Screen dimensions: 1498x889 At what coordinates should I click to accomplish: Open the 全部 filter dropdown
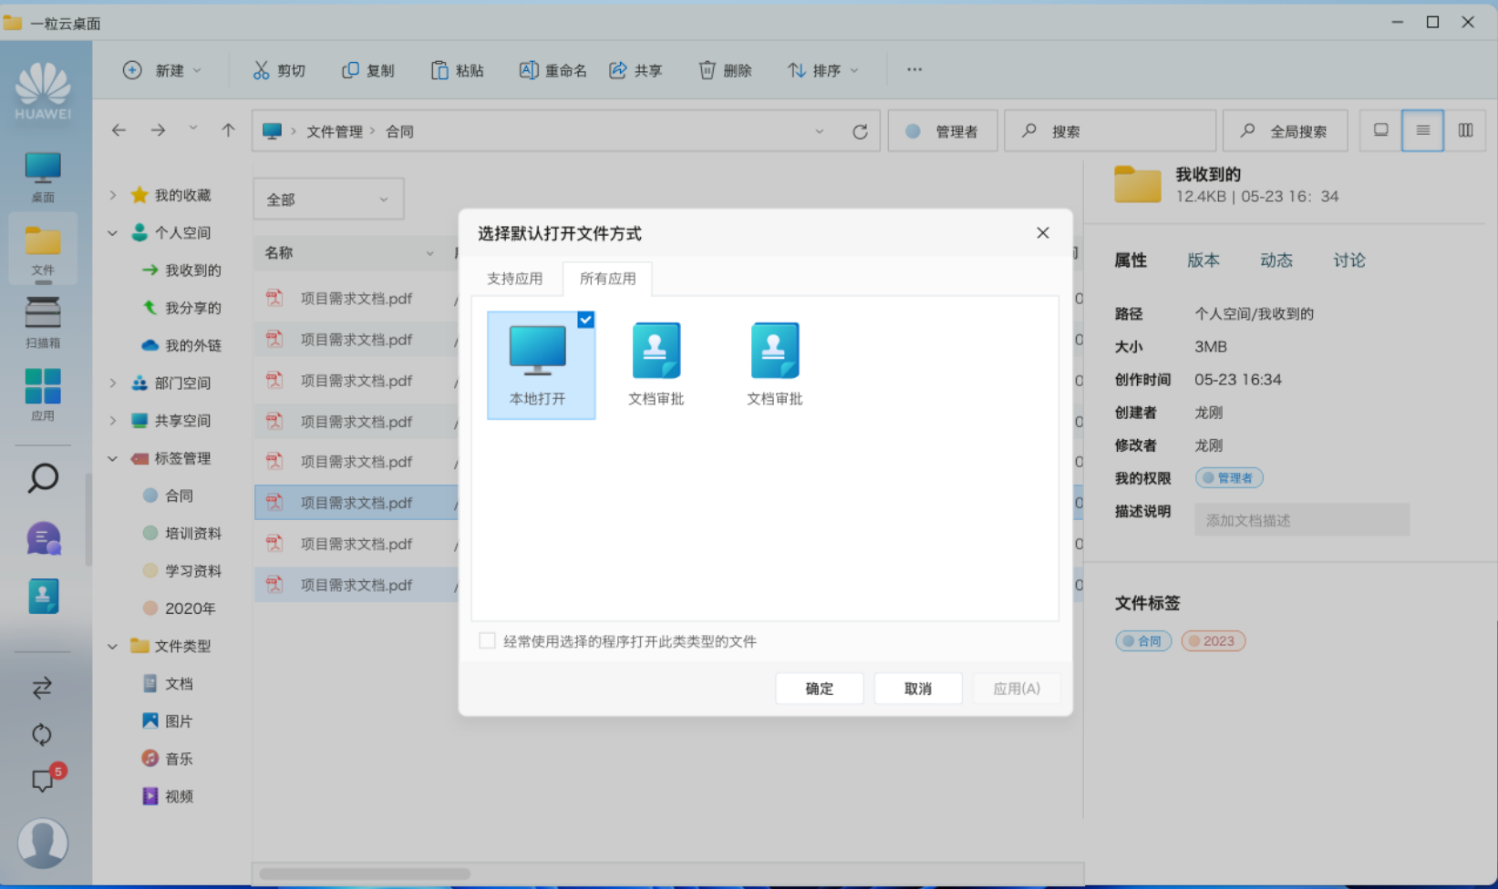tap(328, 199)
